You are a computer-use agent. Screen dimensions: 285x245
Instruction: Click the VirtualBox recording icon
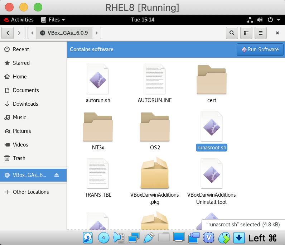click(194, 238)
